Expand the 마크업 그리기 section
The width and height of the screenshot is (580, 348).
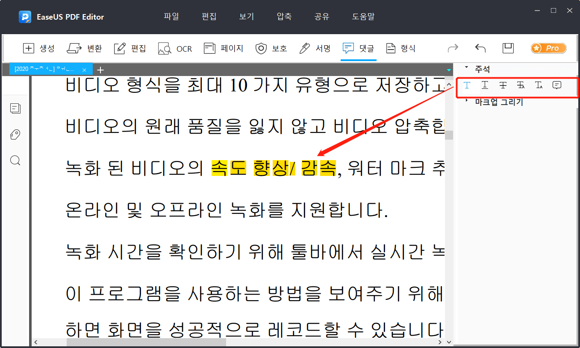pos(466,101)
